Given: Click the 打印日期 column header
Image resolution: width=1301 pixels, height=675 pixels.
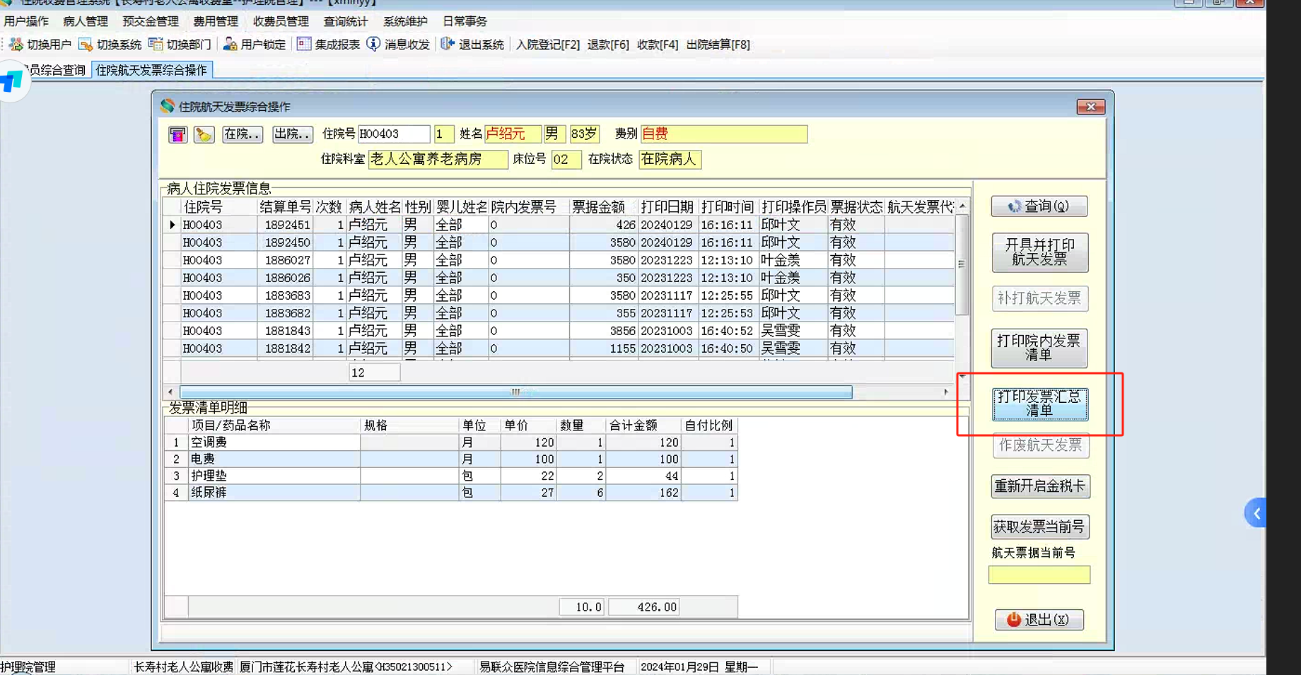Looking at the screenshot, I should [x=667, y=207].
